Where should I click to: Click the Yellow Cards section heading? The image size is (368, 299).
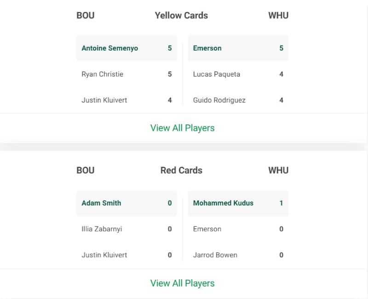[181, 15]
